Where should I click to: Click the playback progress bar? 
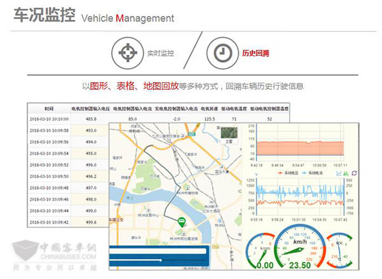click(x=159, y=254)
